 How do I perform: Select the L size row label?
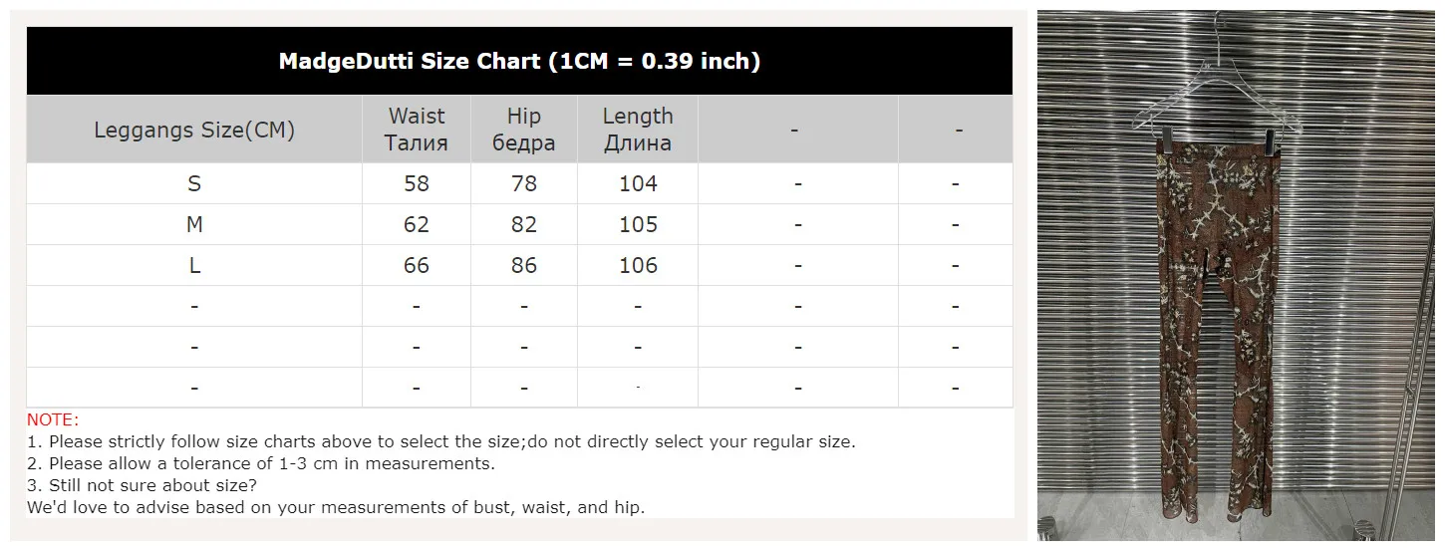click(194, 266)
